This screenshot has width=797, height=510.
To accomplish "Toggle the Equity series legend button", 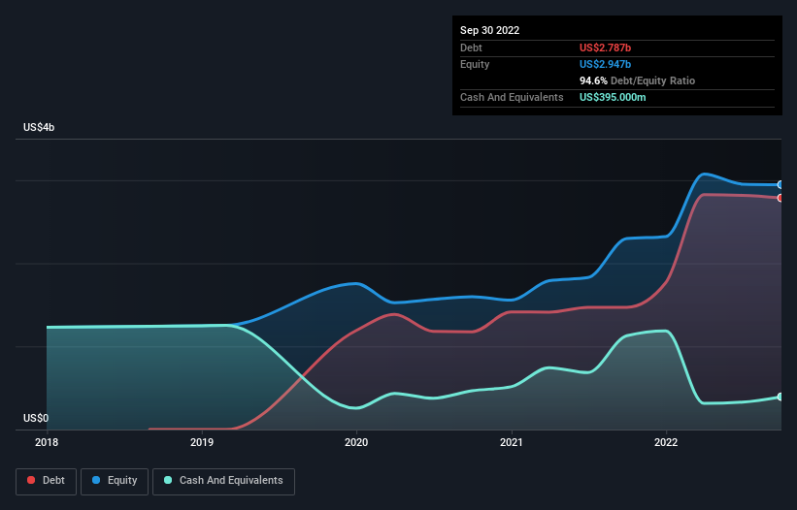I will click(115, 481).
